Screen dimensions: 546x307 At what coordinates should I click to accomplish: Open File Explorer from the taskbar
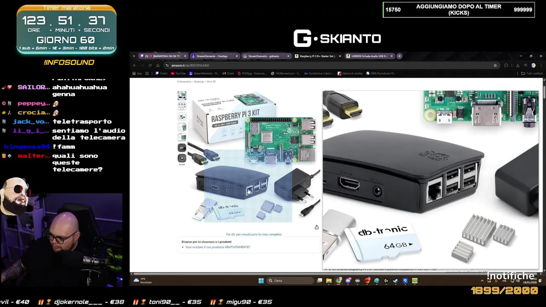(329, 281)
